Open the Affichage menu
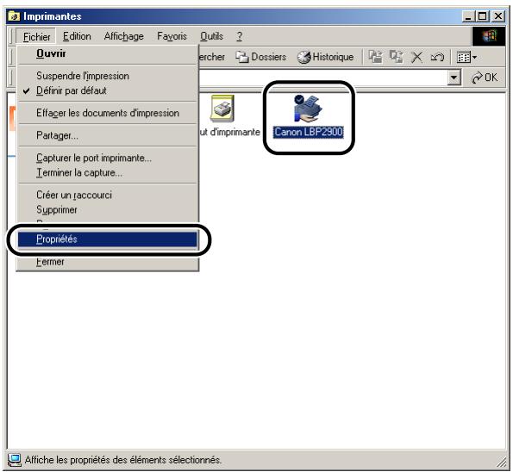Image resolution: width=513 pixels, height=472 pixels. (x=123, y=36)
